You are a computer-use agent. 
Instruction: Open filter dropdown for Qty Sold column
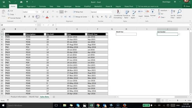coord(65,34)
